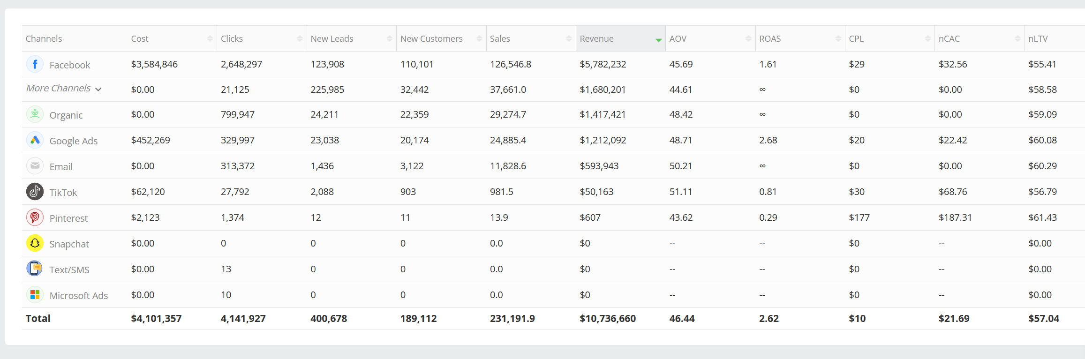Click the Facebook channel icon
The height and width of the screenshot is (359, 1085).
(35, 64)
